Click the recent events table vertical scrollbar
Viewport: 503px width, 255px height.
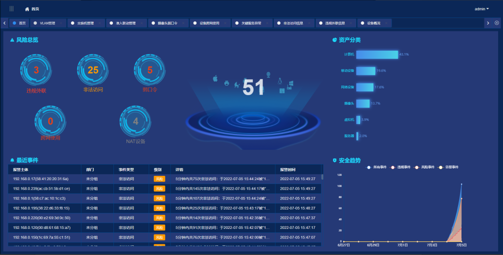322,177
